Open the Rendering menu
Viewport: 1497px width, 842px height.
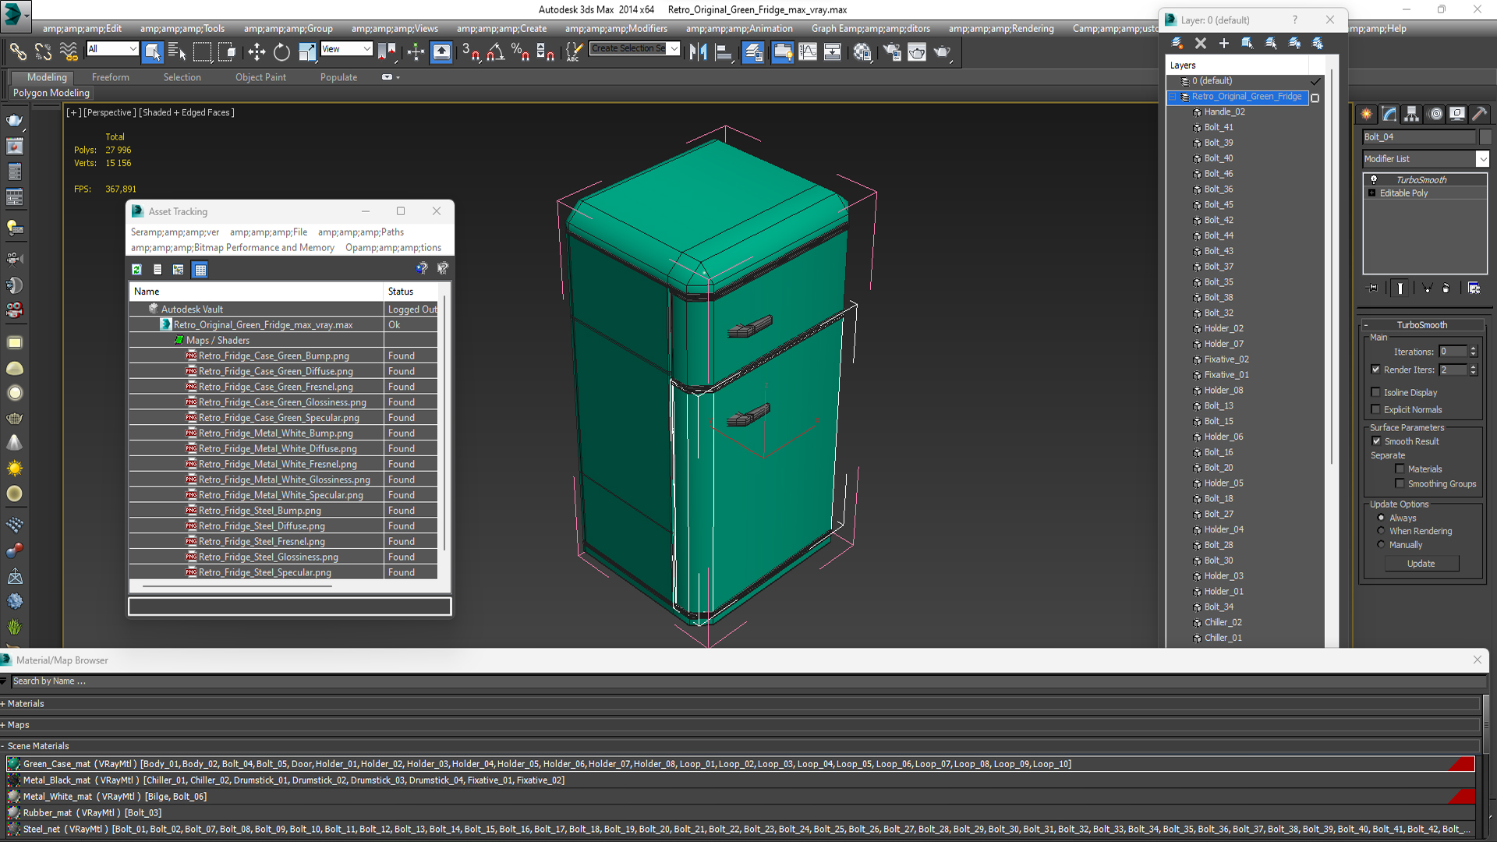point(1001,29)
